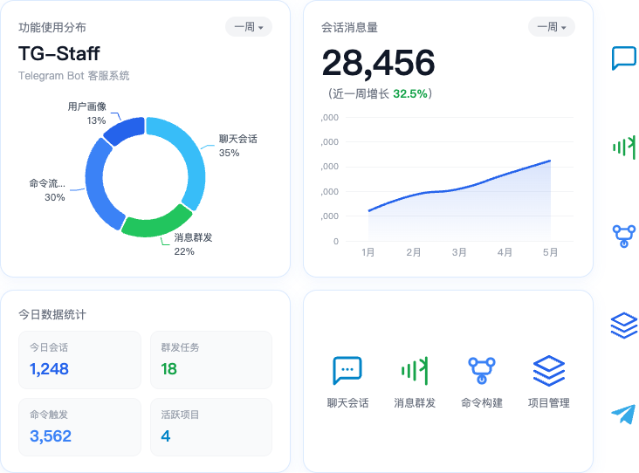This screenshot has height=473, width=639.
Task: Open 一周 dropdown in 会话消息量 card
Action: (x=552, y=27)
